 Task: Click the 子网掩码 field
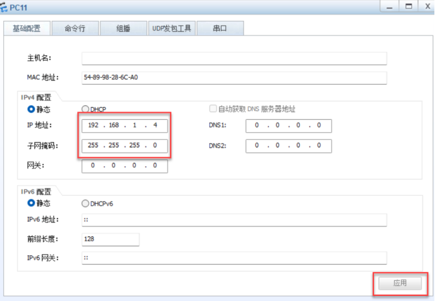pos(125,146)
